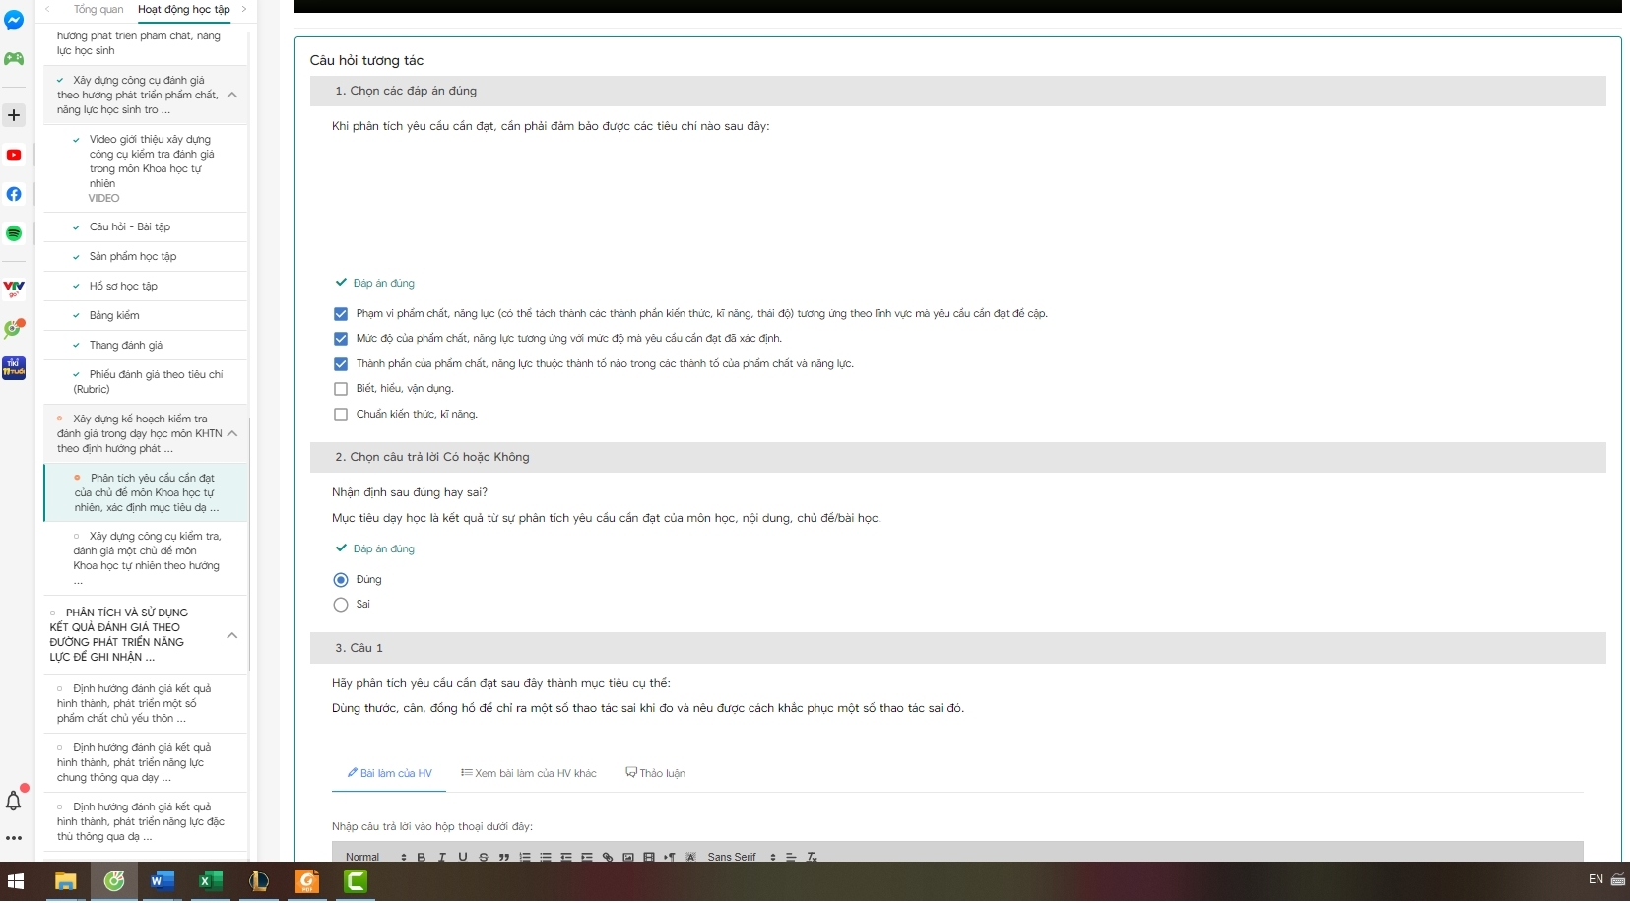Tick the 'Chuẩn kiến thức, kĩ năng' checkbox
Viewport: 1630px width, 903px height.
(341, 415)
